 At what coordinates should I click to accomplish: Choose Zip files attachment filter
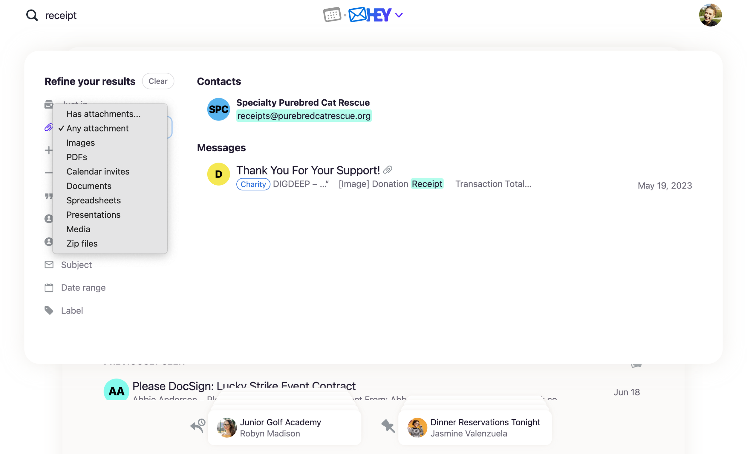coord(82,244)
